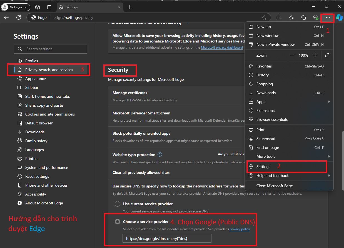Open the Favorites star-list toolbar icon
Viewport: 344px width, 248px height.
coord(291,17)
